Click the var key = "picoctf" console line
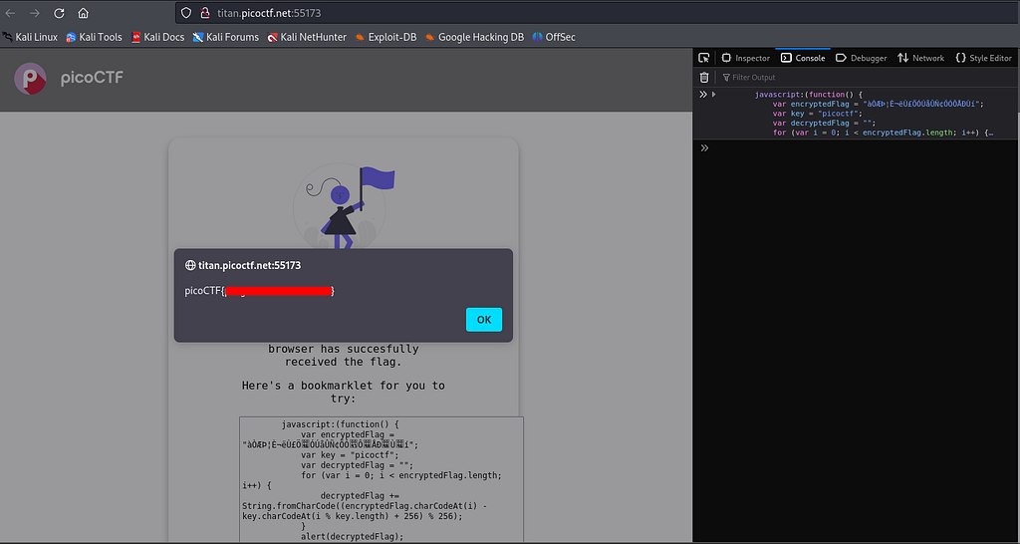This screenshot has height=544, width=1020. 818,114
